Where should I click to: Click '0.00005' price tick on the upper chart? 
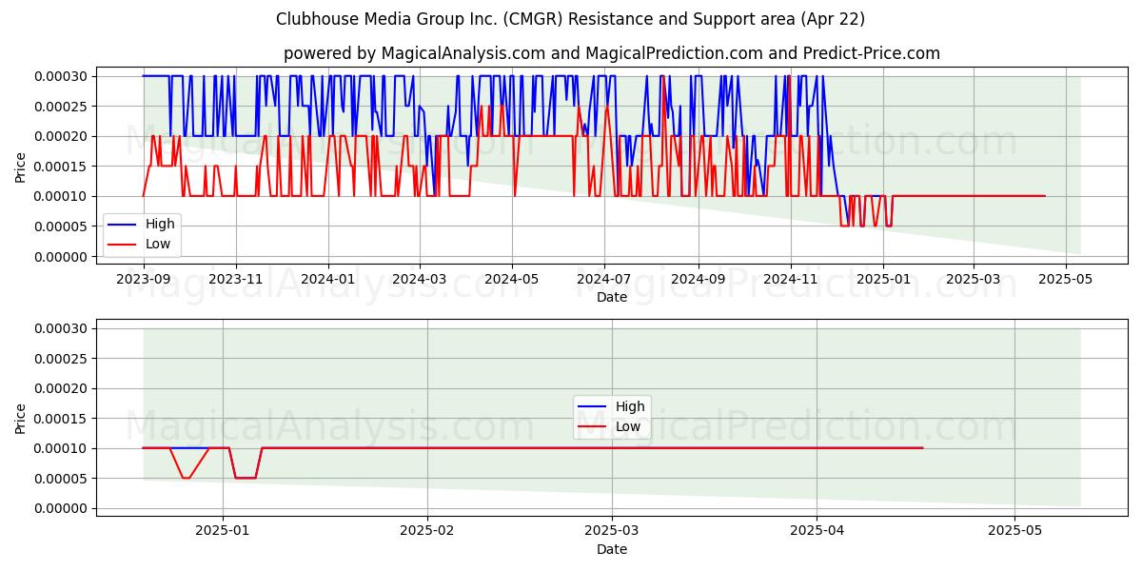click(x=61, y=226)
